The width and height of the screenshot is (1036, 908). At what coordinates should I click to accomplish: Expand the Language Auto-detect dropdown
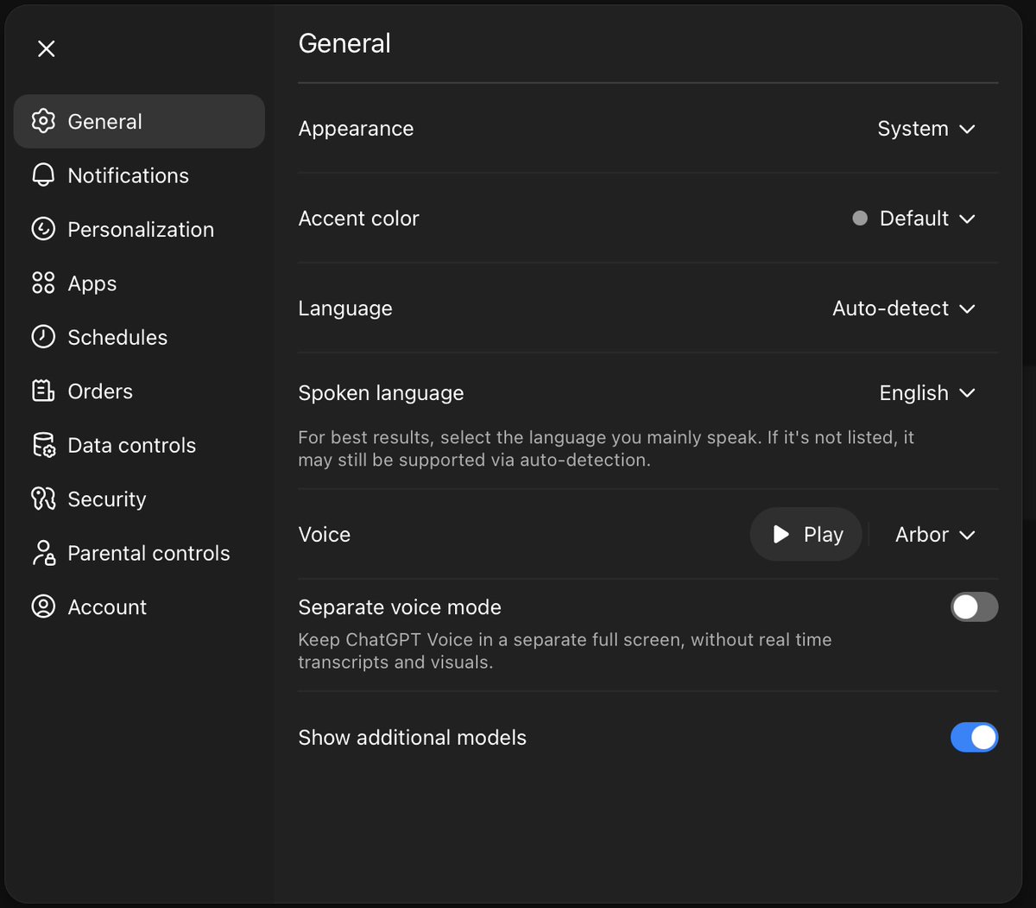coord(903,308)
